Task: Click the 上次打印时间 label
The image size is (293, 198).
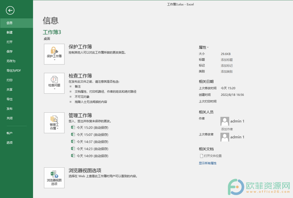Action: point(208,101)
